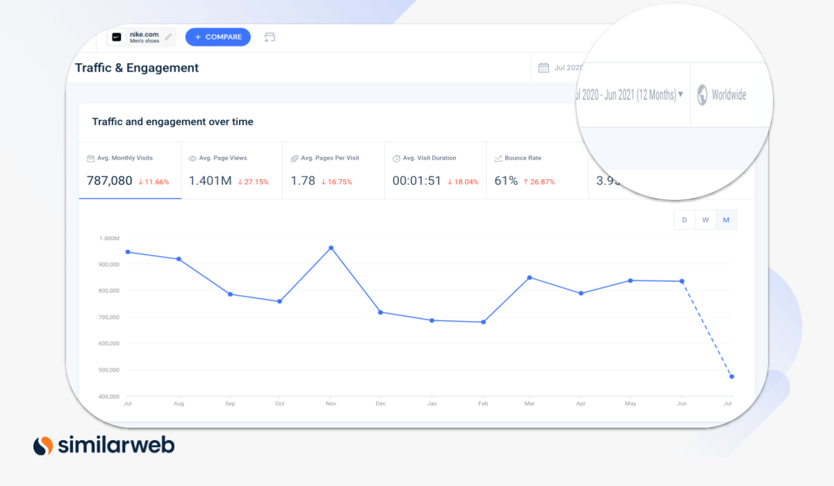This screenshot has height=486, width=834.
Task: Click the Dec data point on chart
Action: click(x=380, y=312)
